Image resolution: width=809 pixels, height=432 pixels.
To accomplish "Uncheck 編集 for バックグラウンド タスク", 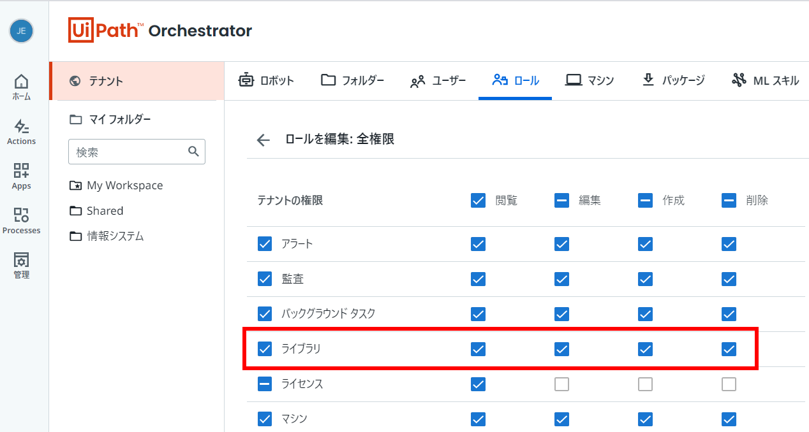I will (x=561, y=314).
